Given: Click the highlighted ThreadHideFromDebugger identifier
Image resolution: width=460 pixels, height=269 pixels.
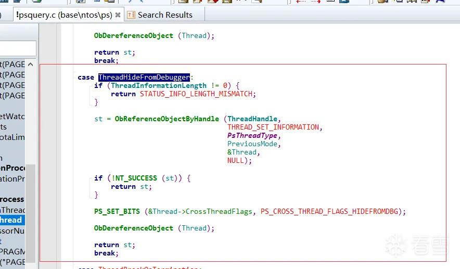Looking at the screenshot, I should (x=144, y=77).
